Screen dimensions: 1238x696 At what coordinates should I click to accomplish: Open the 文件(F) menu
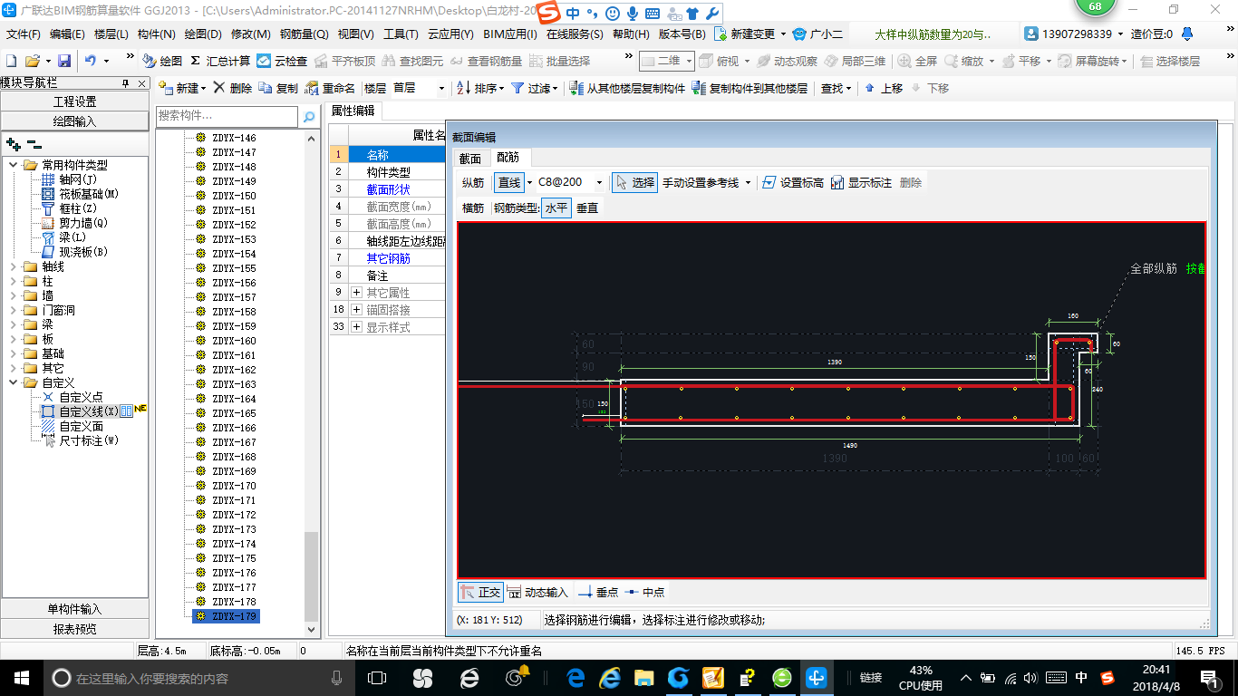click(x=24, y=34)
